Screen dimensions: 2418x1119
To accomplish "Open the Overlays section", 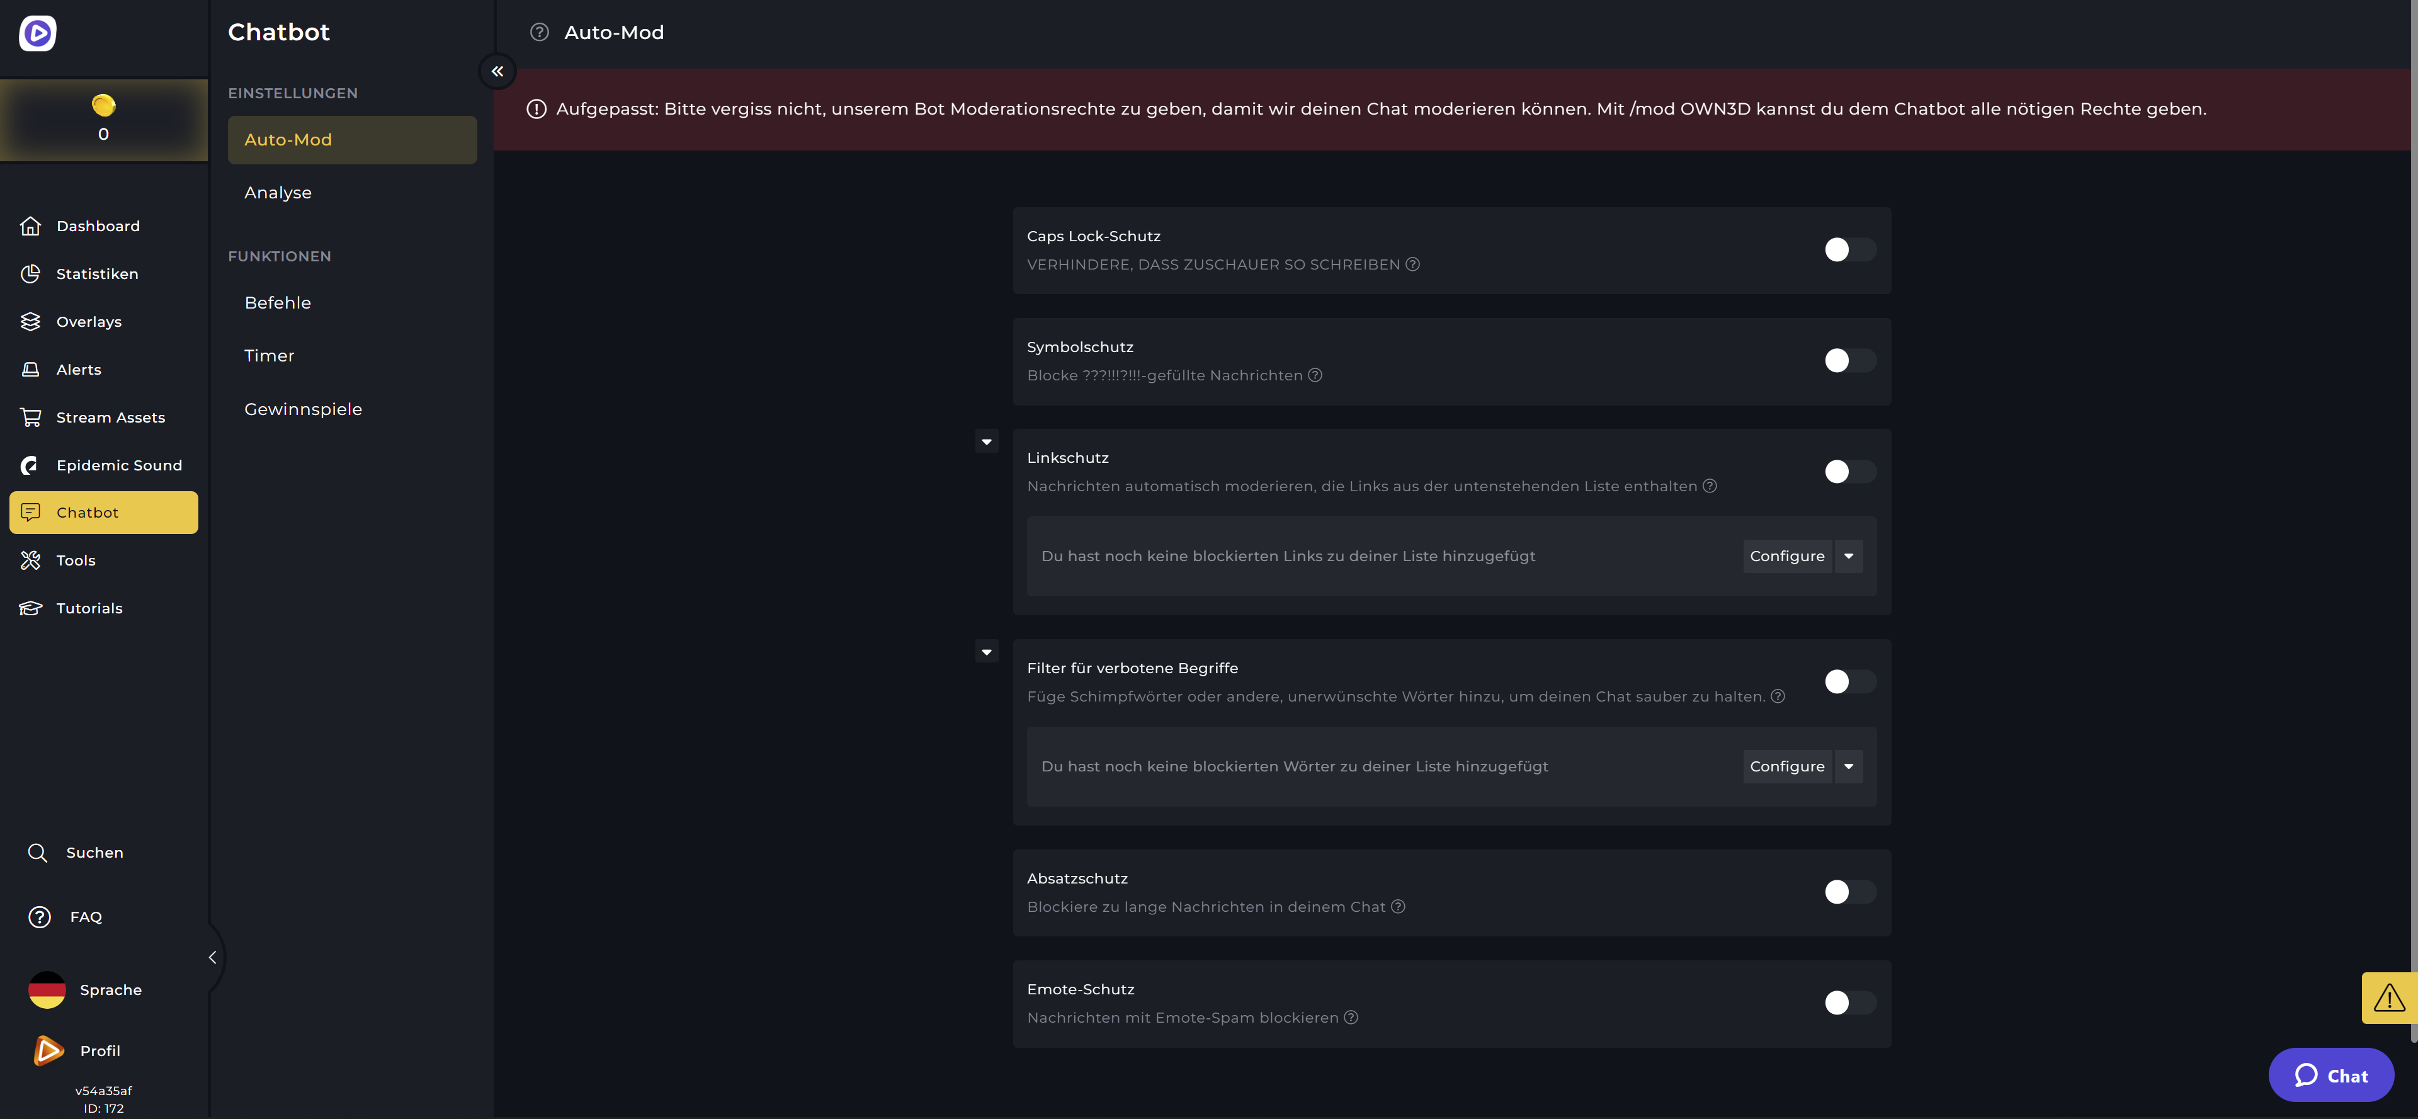I will (89, 321).
